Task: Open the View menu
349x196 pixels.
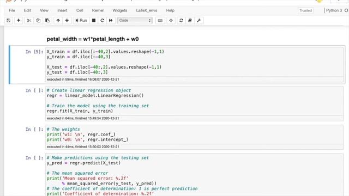Action: (44, 10)
